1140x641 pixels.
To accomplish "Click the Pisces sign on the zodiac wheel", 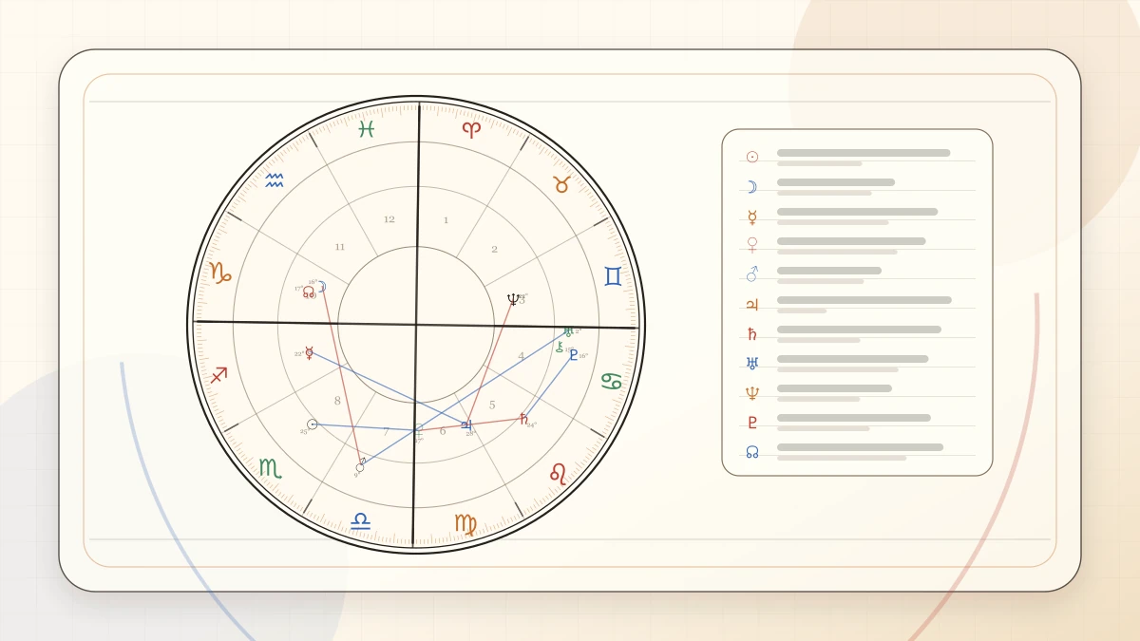I will click(x=367, y=129).
